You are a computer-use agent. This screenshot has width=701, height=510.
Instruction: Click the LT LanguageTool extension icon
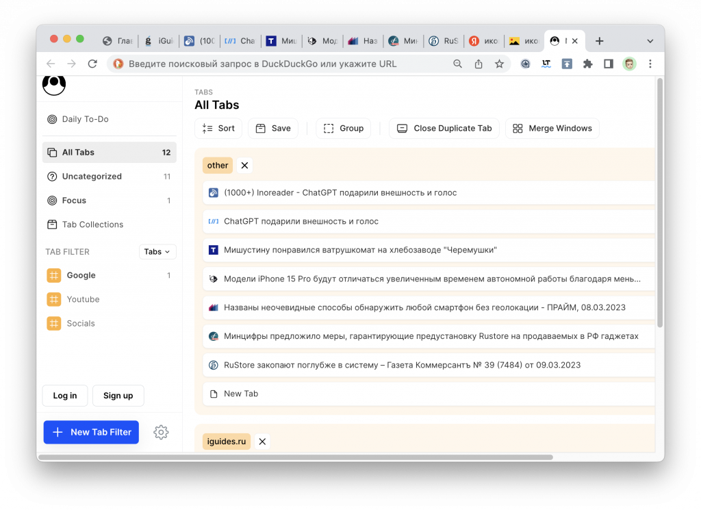pos(546,64)
